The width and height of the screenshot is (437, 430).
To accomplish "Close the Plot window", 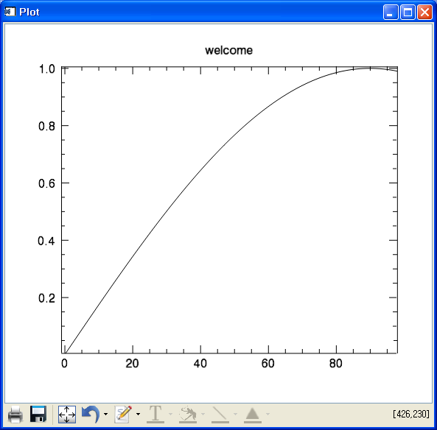I will [x=424, y=13].
